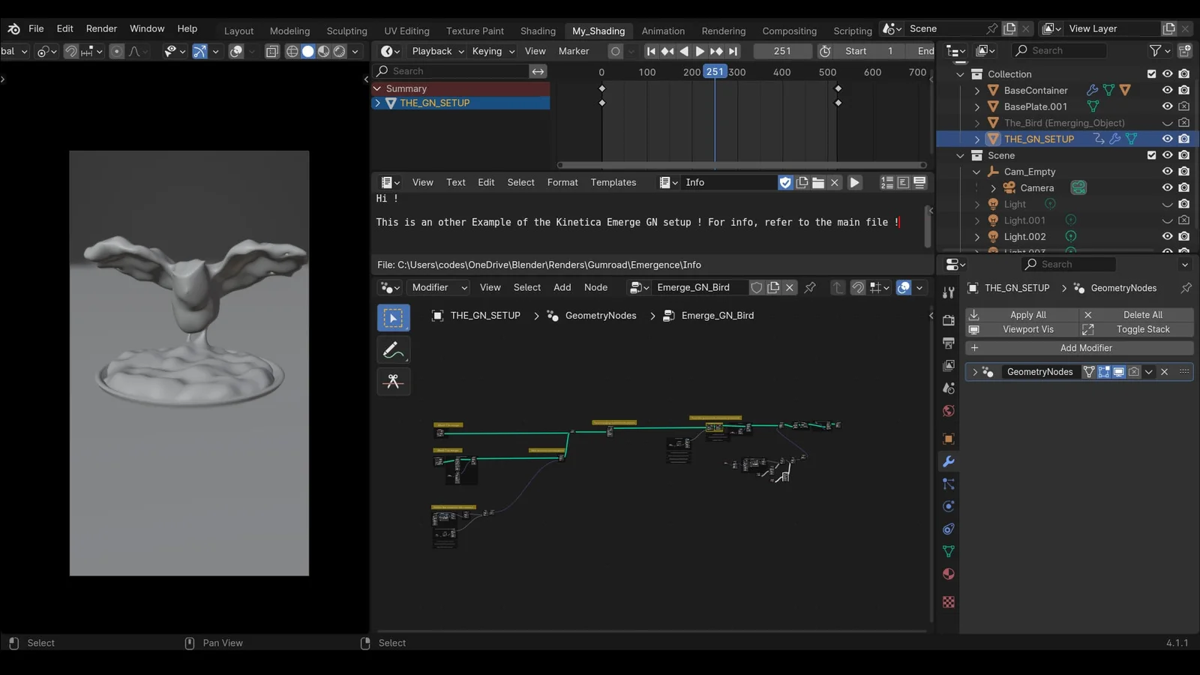Screen dimensions: 1200x675
Task: Expand the BaseContainer collection entry
Action: coord(976,90)
